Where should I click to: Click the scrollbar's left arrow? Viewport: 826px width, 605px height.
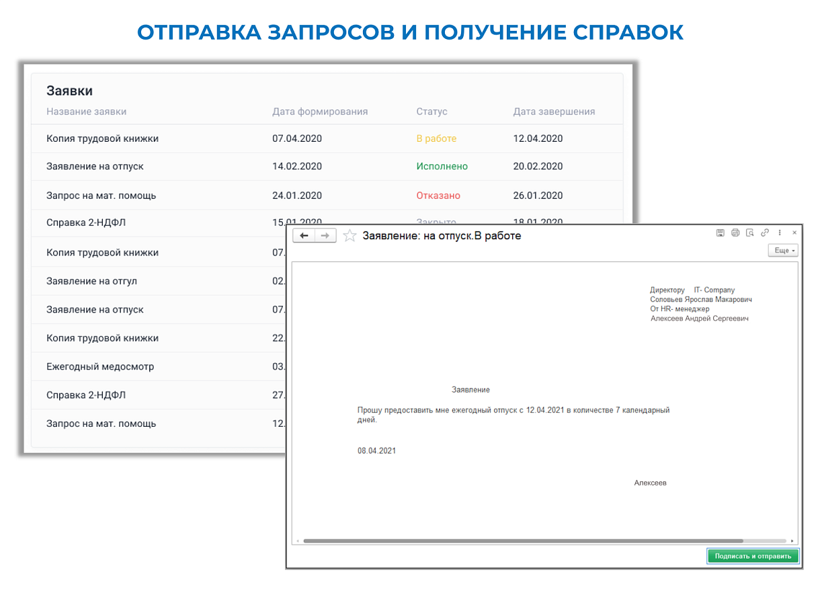point(297,540)
